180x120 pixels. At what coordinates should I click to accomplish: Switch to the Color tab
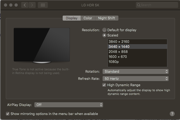click(x=88, y=18)
